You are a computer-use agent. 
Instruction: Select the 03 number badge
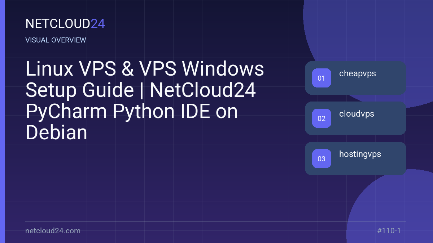322,159
